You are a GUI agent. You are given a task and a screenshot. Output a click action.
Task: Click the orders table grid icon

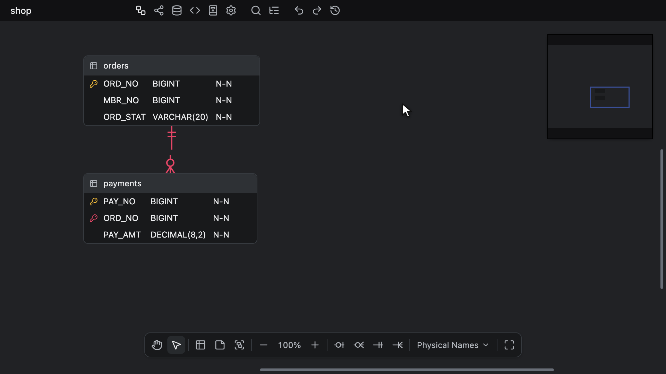94,66
